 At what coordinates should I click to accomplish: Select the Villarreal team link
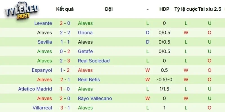pos(42,108)
